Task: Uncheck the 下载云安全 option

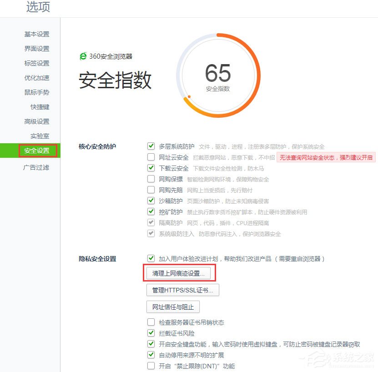Action: point(151,168)
